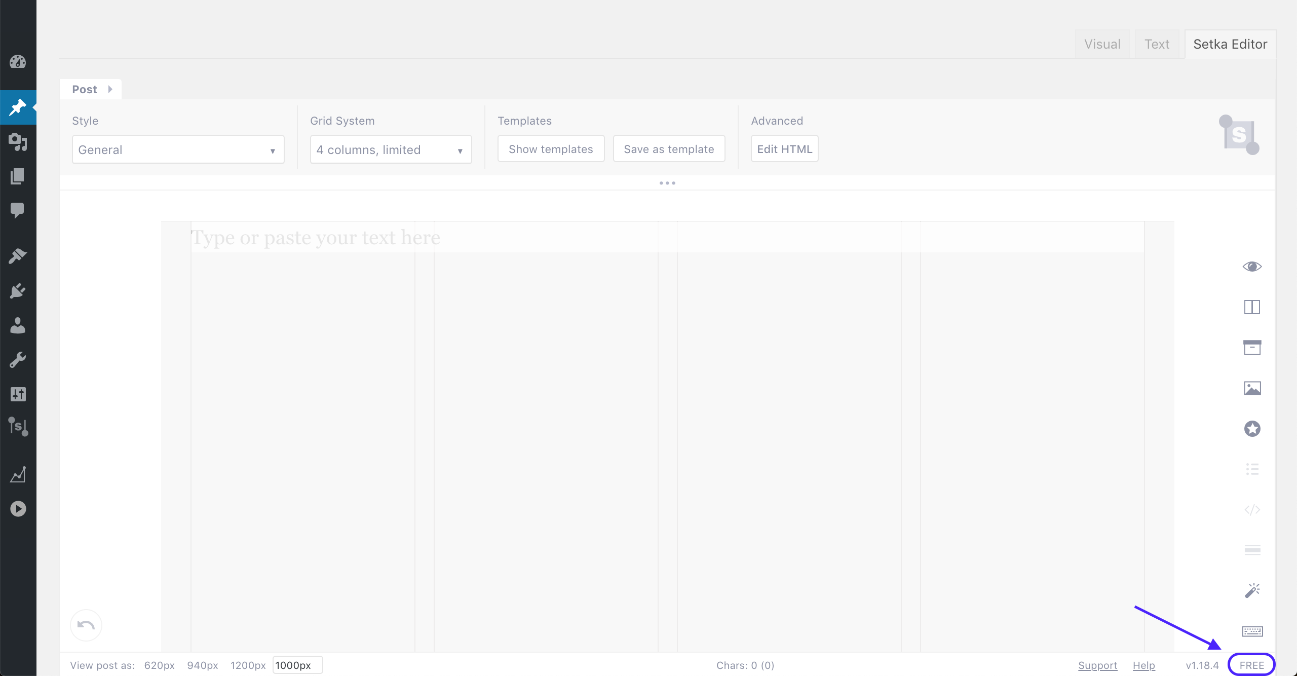Click the star embed icon in right toolbar
1297x676 pixels.
1252,428
